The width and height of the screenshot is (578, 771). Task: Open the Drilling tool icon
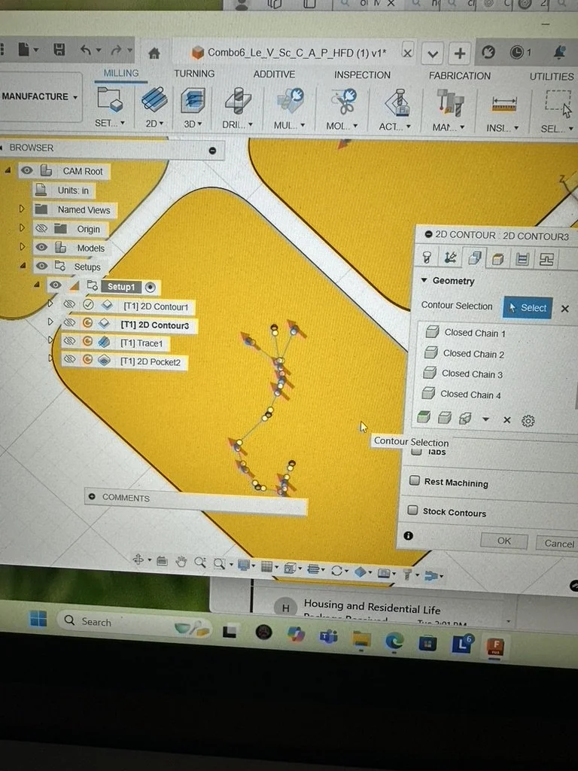click(x=237, y=102)
